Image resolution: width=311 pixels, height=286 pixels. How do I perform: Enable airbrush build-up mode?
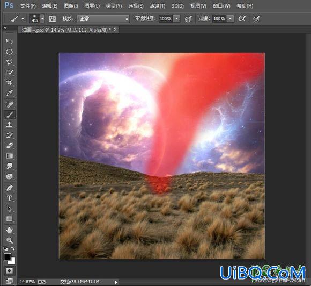tap(242, 19)
